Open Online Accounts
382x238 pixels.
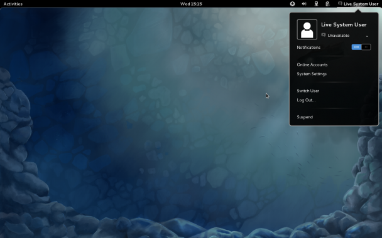pyautogui.click(x=312, y=65)
